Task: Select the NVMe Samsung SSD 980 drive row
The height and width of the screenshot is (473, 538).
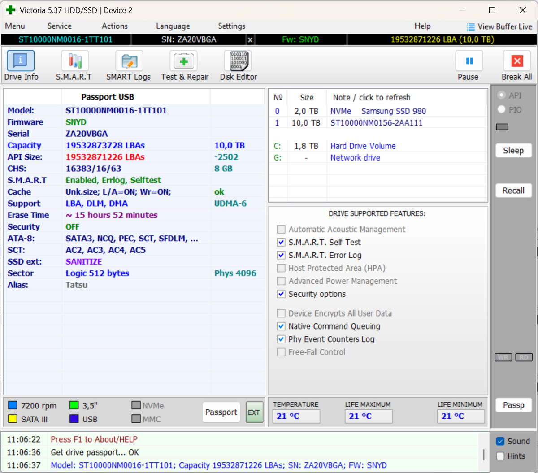Action: click(378, 111)
